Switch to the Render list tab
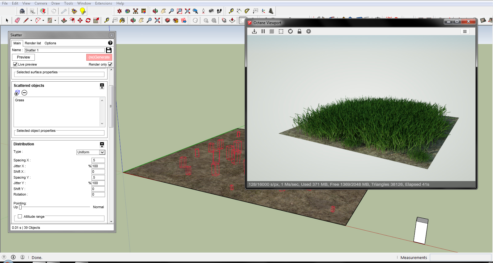 pyautogui.click(x=33, y=43)
